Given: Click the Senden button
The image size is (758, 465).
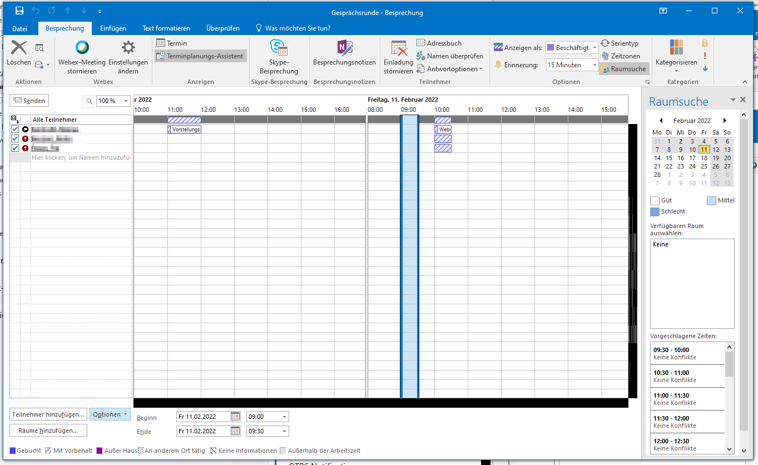Looking at the screenshot, I should 29,100.
